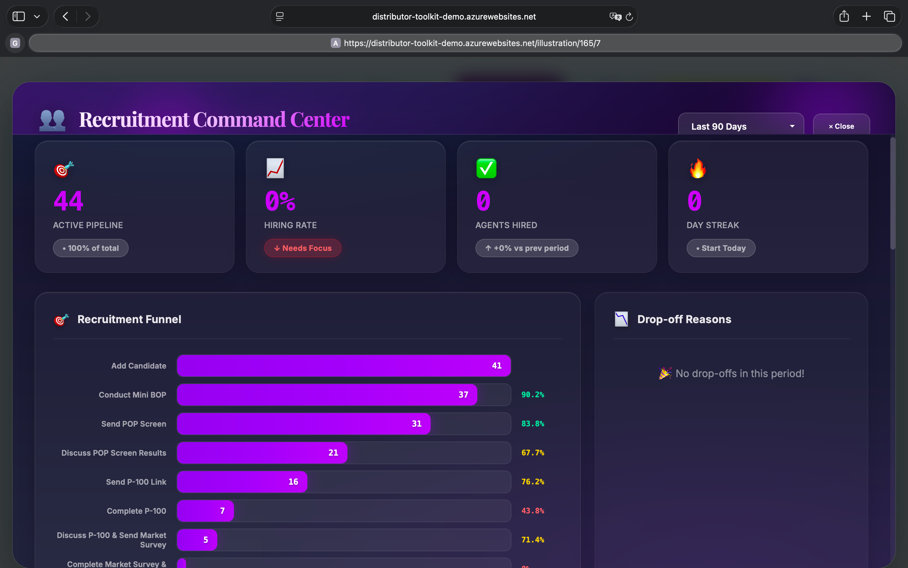Click the Start Today pill
Viewport: 908px width, 568px height.
coord(721,248)
